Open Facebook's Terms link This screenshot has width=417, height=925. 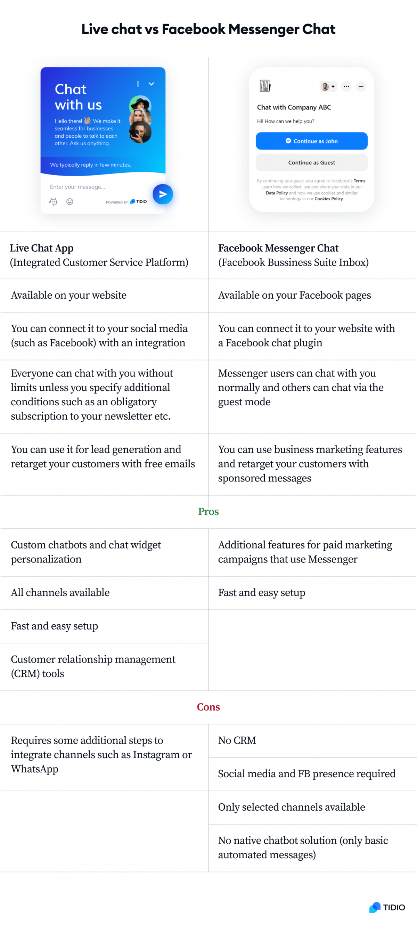pyautogui.click(x=360, y=181)
